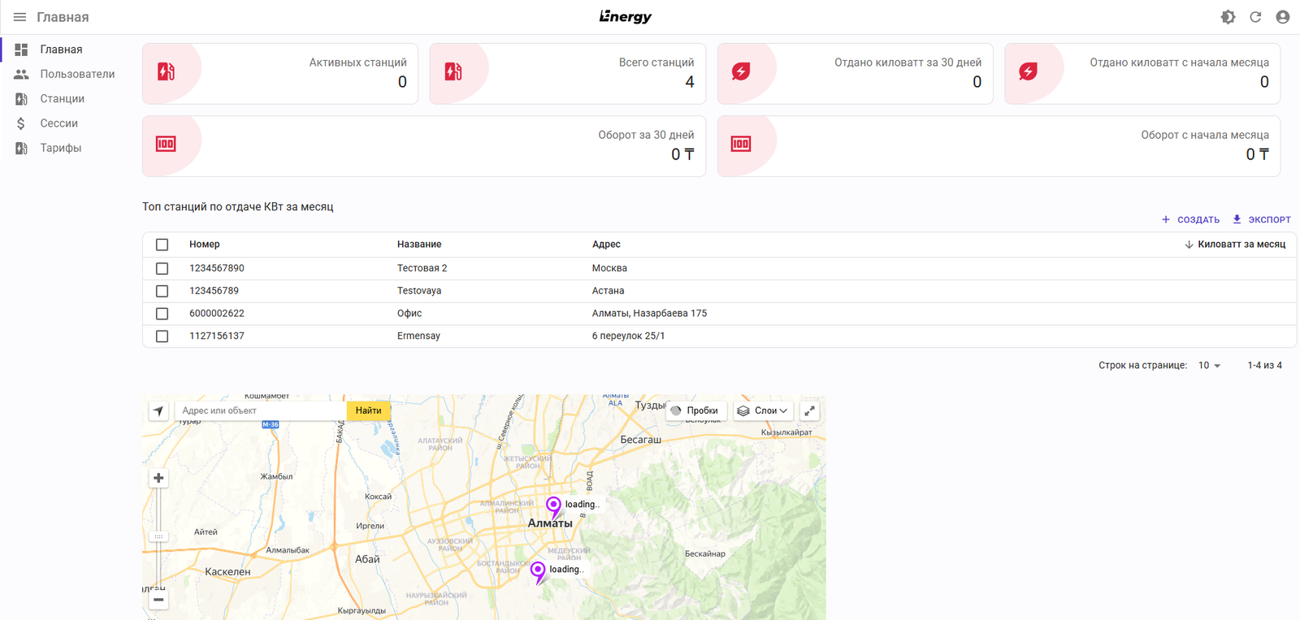1300x620 pixels.
Task: Click the Оборот с начала месяца money icon
Action: click(741, 144)
